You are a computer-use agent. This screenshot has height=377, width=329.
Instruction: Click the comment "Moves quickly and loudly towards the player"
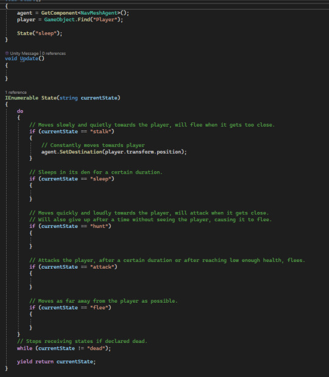[x=149, y=213]
